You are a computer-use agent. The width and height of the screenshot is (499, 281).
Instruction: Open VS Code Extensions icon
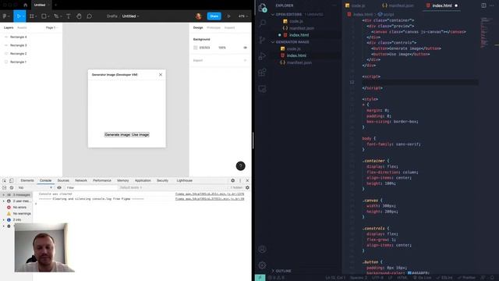point(262,73)
